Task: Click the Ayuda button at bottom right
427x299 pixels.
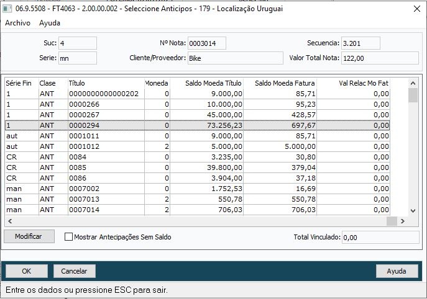Action: coord(397,271)
